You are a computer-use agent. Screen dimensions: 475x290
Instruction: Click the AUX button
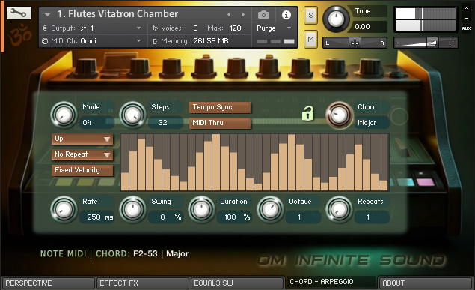(466, 28)
